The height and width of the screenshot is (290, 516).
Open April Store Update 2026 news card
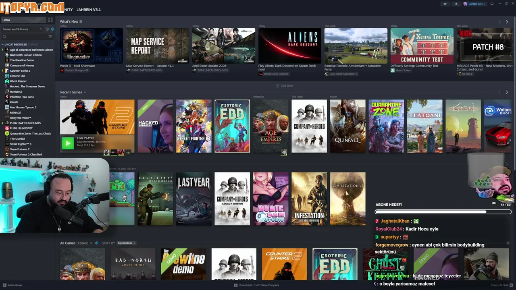click(224, 46)
